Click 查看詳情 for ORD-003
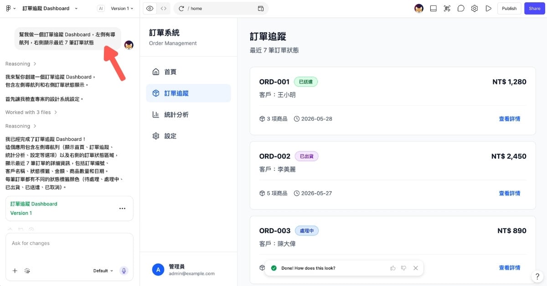The height and width of the screenshot is (286, 547). pos(510,267)
